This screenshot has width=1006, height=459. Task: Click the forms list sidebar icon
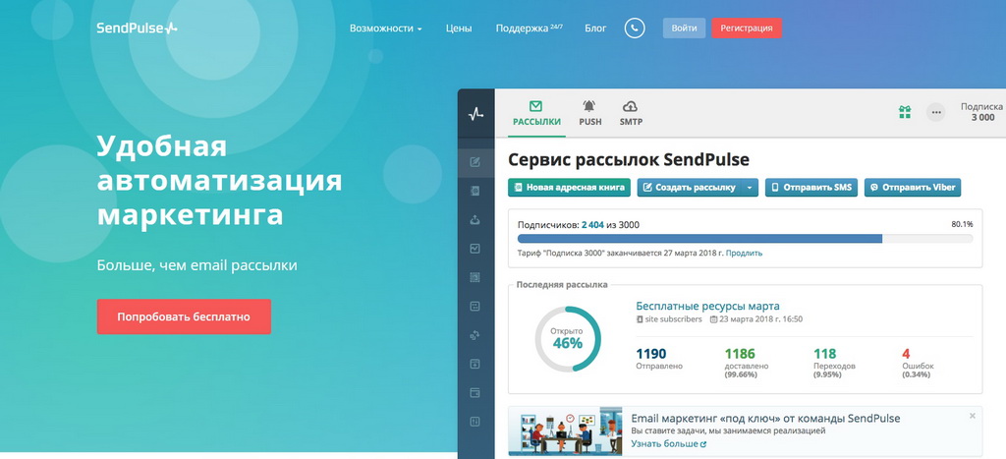(x=475, y=307)
